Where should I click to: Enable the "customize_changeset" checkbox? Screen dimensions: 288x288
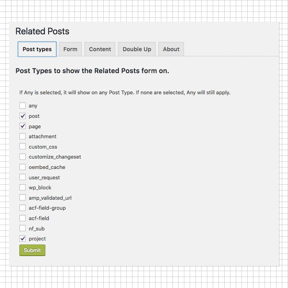coord(22,157)
